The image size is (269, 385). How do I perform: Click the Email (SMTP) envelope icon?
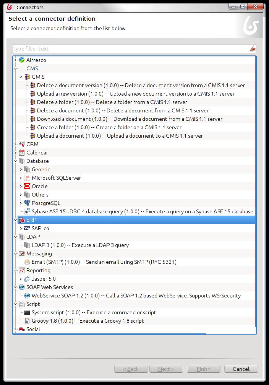click(27, 262)
